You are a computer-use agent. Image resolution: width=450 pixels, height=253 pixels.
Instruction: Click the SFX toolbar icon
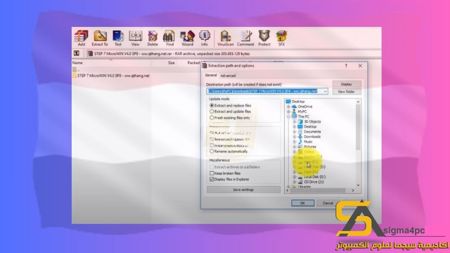pyautogui.click(x=281, y=38)
